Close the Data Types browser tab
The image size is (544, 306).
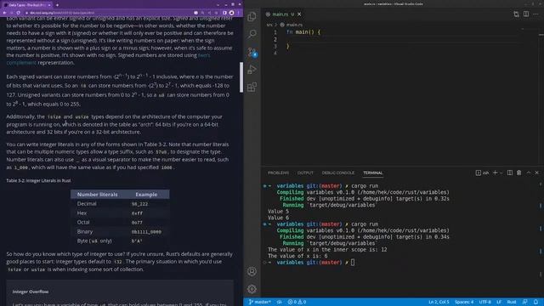49,5
